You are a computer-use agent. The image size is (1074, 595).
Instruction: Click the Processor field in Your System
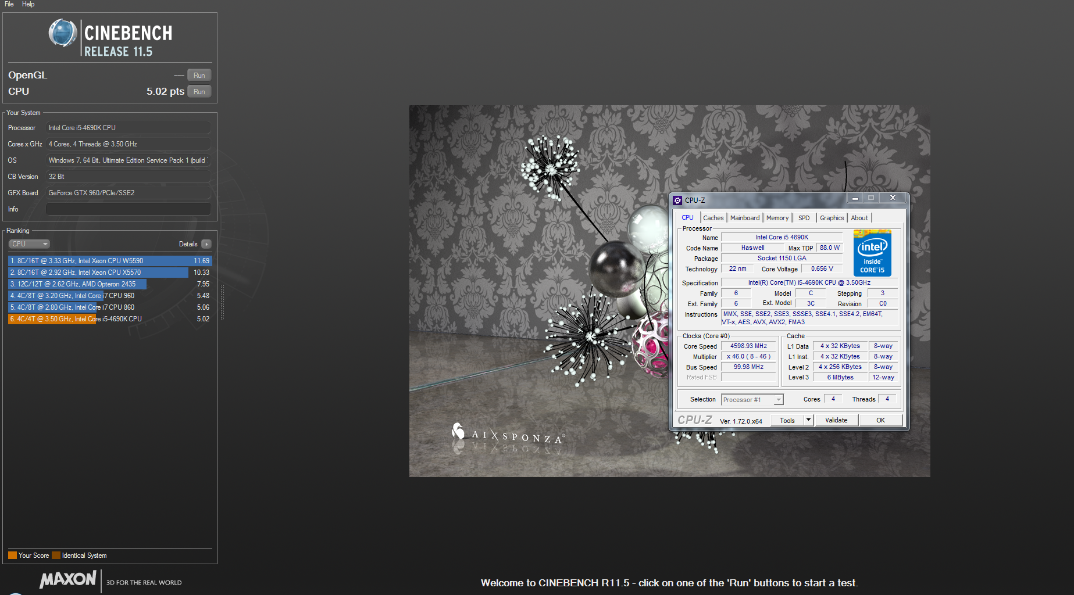(129, 128)
